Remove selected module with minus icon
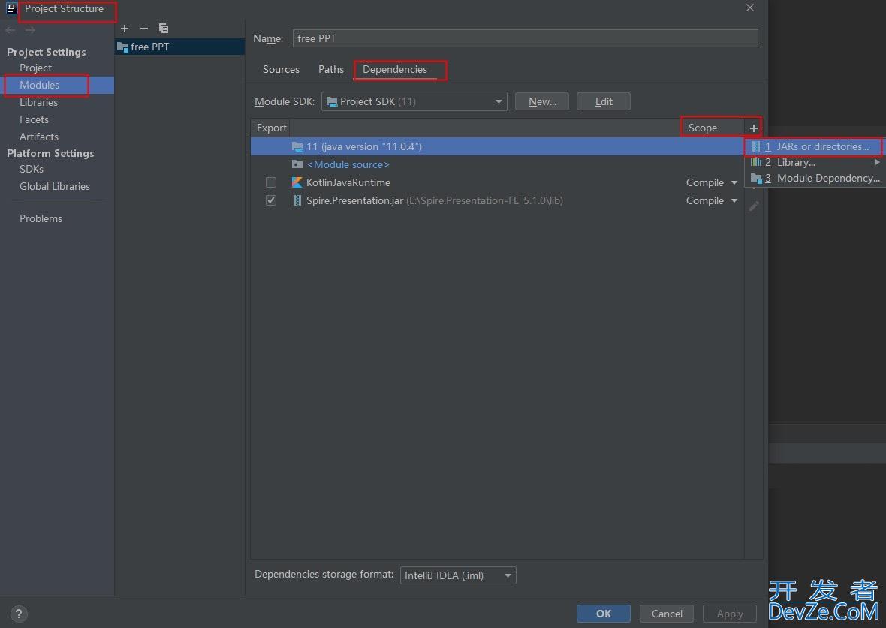The width and height of the screenshot is (886, 628). (x=144, y=29)
